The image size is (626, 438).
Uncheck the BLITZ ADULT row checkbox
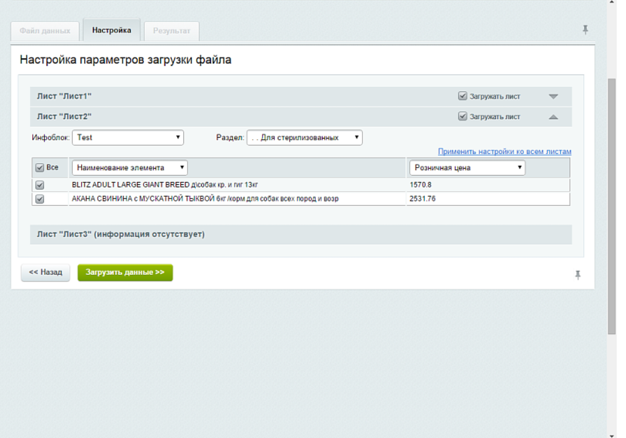point(40,185)
